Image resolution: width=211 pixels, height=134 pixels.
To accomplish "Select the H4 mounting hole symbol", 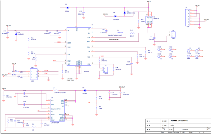I will click(170, 50).
